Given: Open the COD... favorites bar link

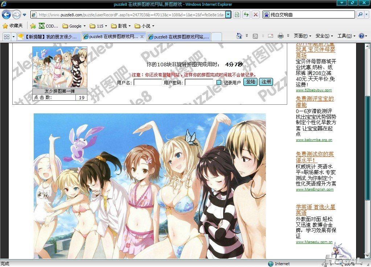Looking at the screenshot, I should [49, 26].
